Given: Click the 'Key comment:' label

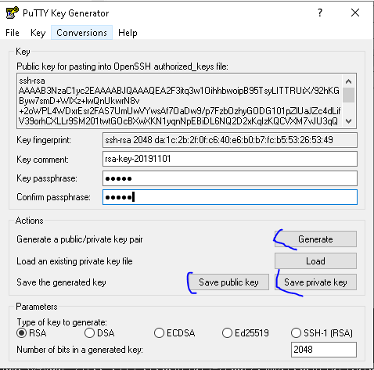Looking at the screenshot, I should (42, 160).
